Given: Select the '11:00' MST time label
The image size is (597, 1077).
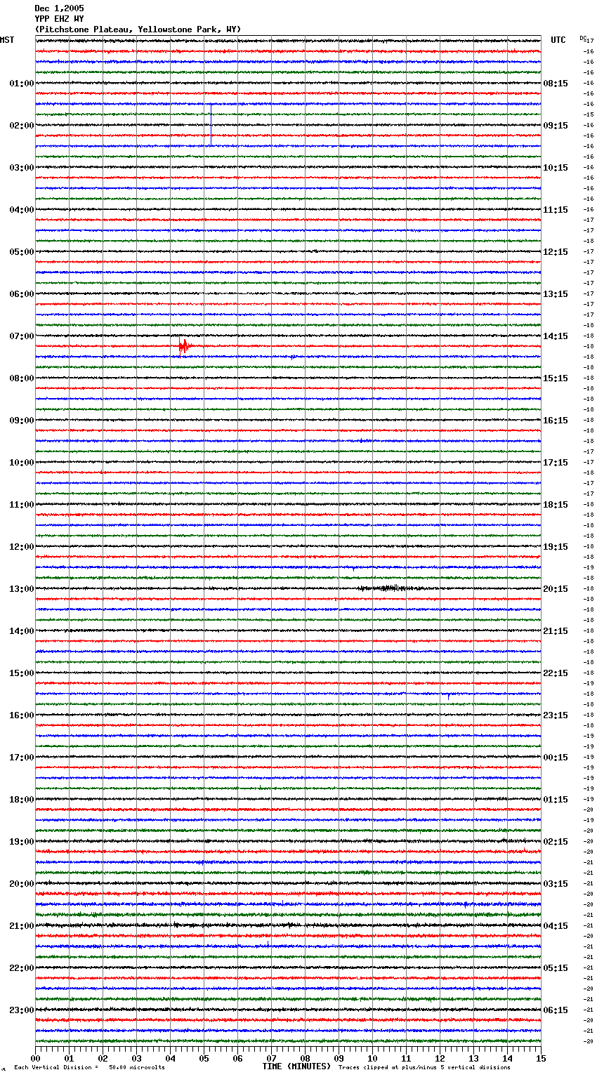Looking at the screenshot, I should (x=22, y=505).
